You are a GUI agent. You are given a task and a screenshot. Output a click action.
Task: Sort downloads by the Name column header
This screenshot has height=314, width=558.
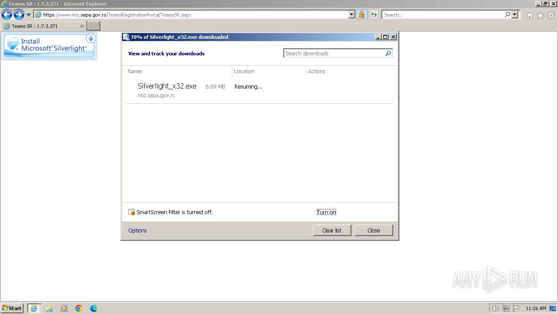tap(179, 71)
